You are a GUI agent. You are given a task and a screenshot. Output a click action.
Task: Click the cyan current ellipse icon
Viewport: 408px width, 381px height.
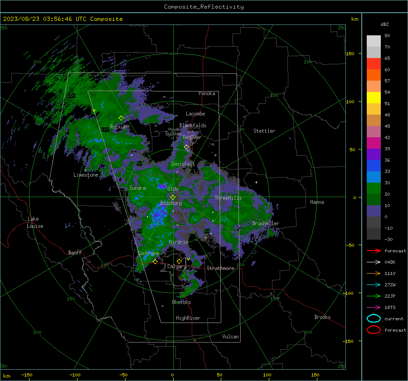(374, 318)
